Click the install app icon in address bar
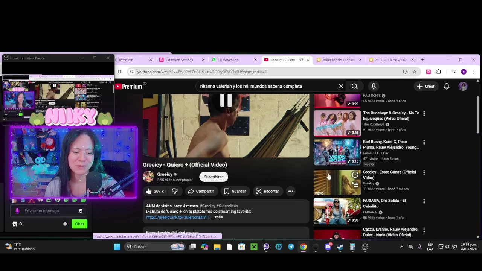The image size is (482, 271). tap(405, 72)
